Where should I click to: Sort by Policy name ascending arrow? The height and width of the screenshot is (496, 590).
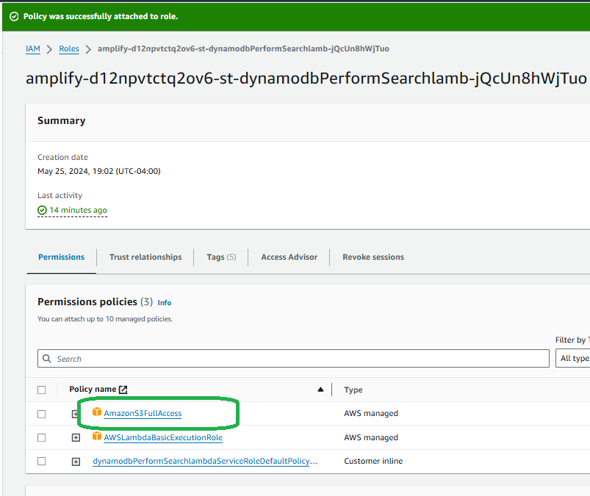tap(320, 390)
